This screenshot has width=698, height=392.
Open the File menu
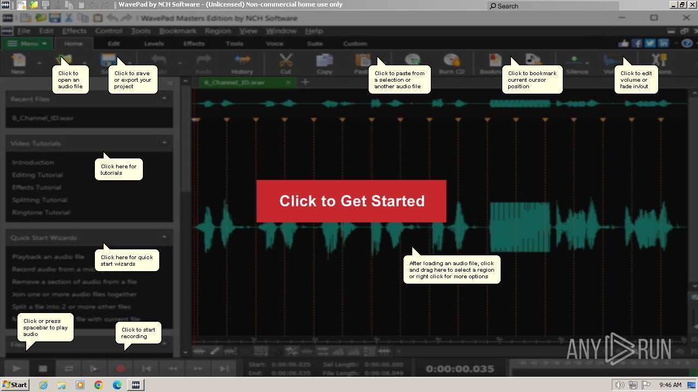coord(24,31)
